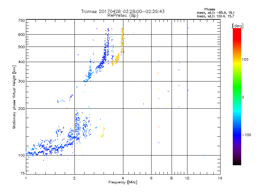Pick the black bottom of the colorbar
Viewport: 259px width, 194px height.
coord(237,163)
